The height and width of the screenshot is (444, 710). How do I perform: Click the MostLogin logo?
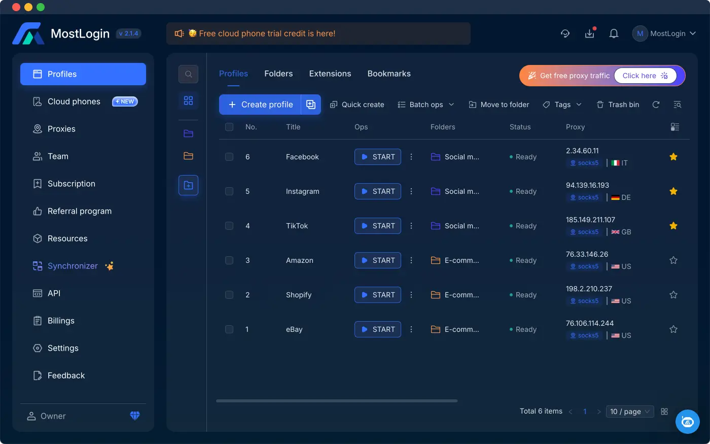pos(28,33)
